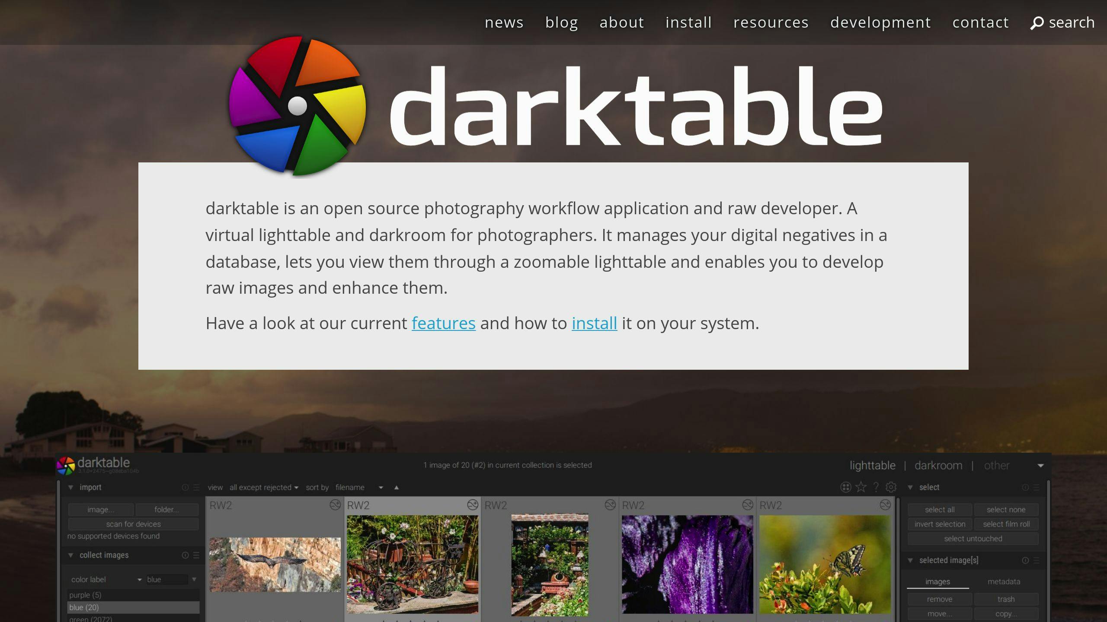Toggle star overlays icon in top toolbar
This screenshot has height=622, width=1107.
(861, 487)
